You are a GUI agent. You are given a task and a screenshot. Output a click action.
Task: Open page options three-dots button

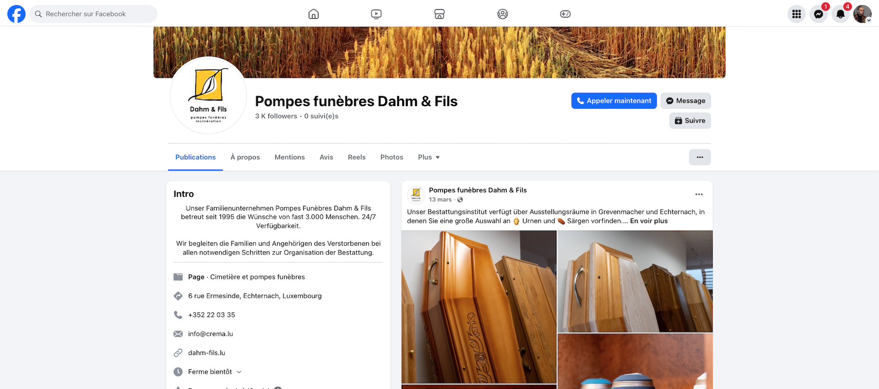(x=700, y=157)
